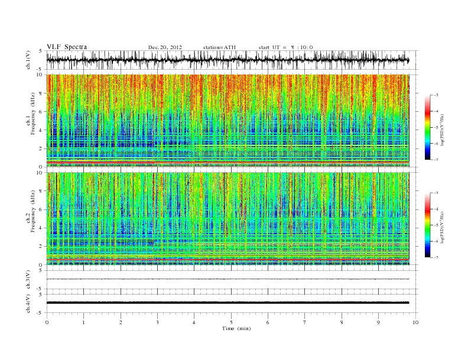Click the '-3' value on ch.1 colorbar

[x=436, y=95]
